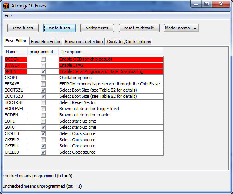The image size is (233, 194).
Task: Uncheck the CKSEL3 fuse checkbox
Action: pyautogui.click(x=43, y=133)
